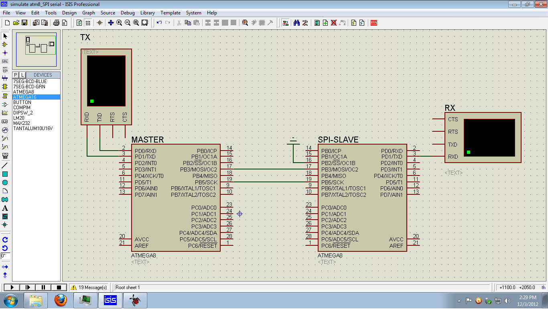Screen dimensions: 548x310
Task: Toggle the wire autorouter
Action: [286, 23]
